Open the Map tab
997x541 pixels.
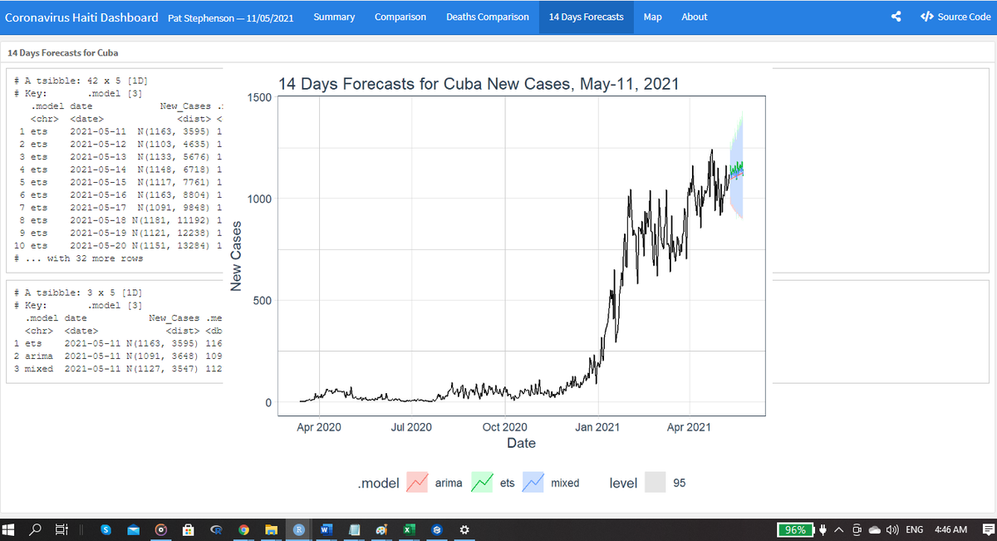653,17
